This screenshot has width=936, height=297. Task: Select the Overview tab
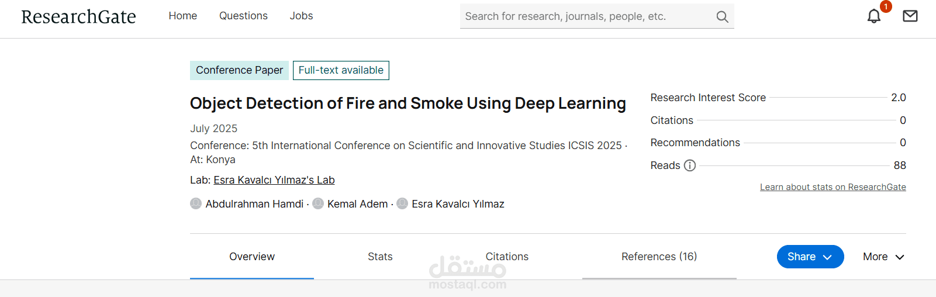(x=251, y=257)
